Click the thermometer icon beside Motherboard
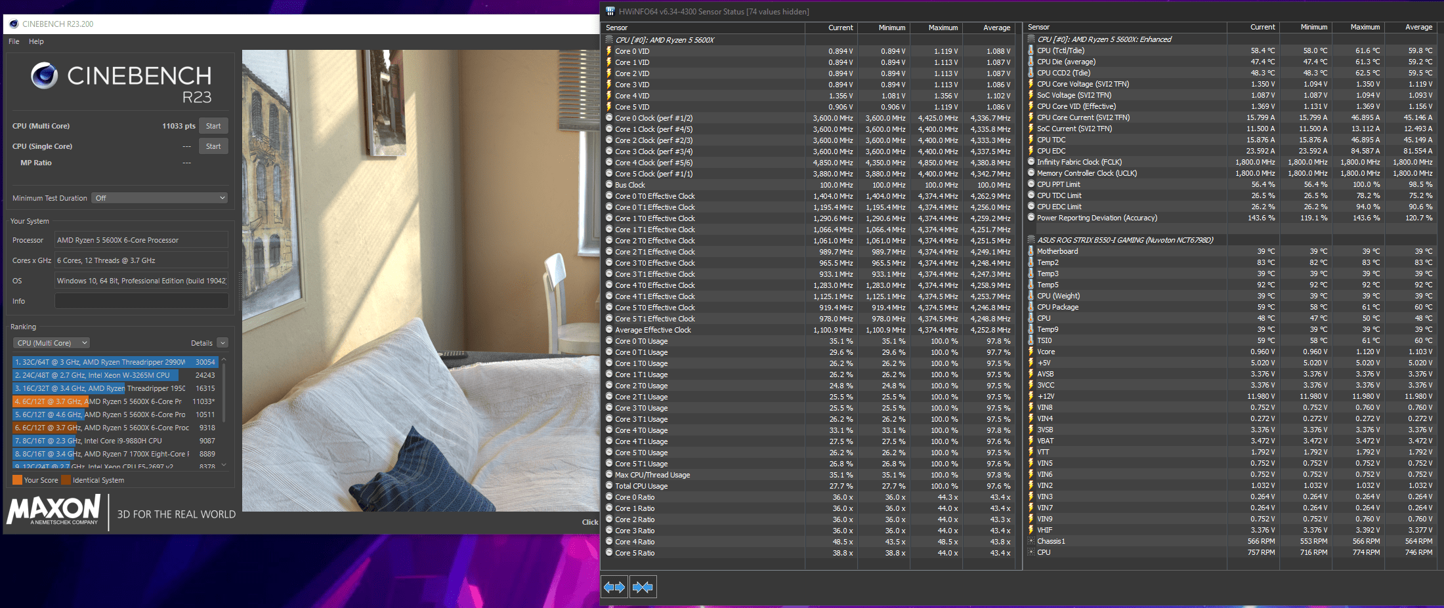 1031,251
